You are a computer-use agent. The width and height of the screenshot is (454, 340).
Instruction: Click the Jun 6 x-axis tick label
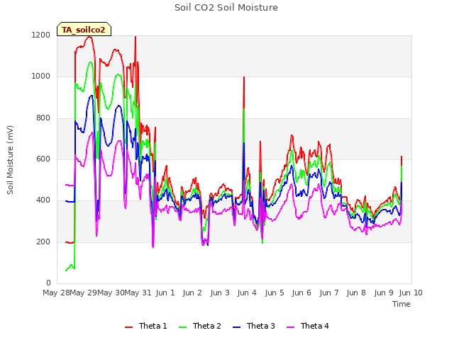[x=301, y=293]
